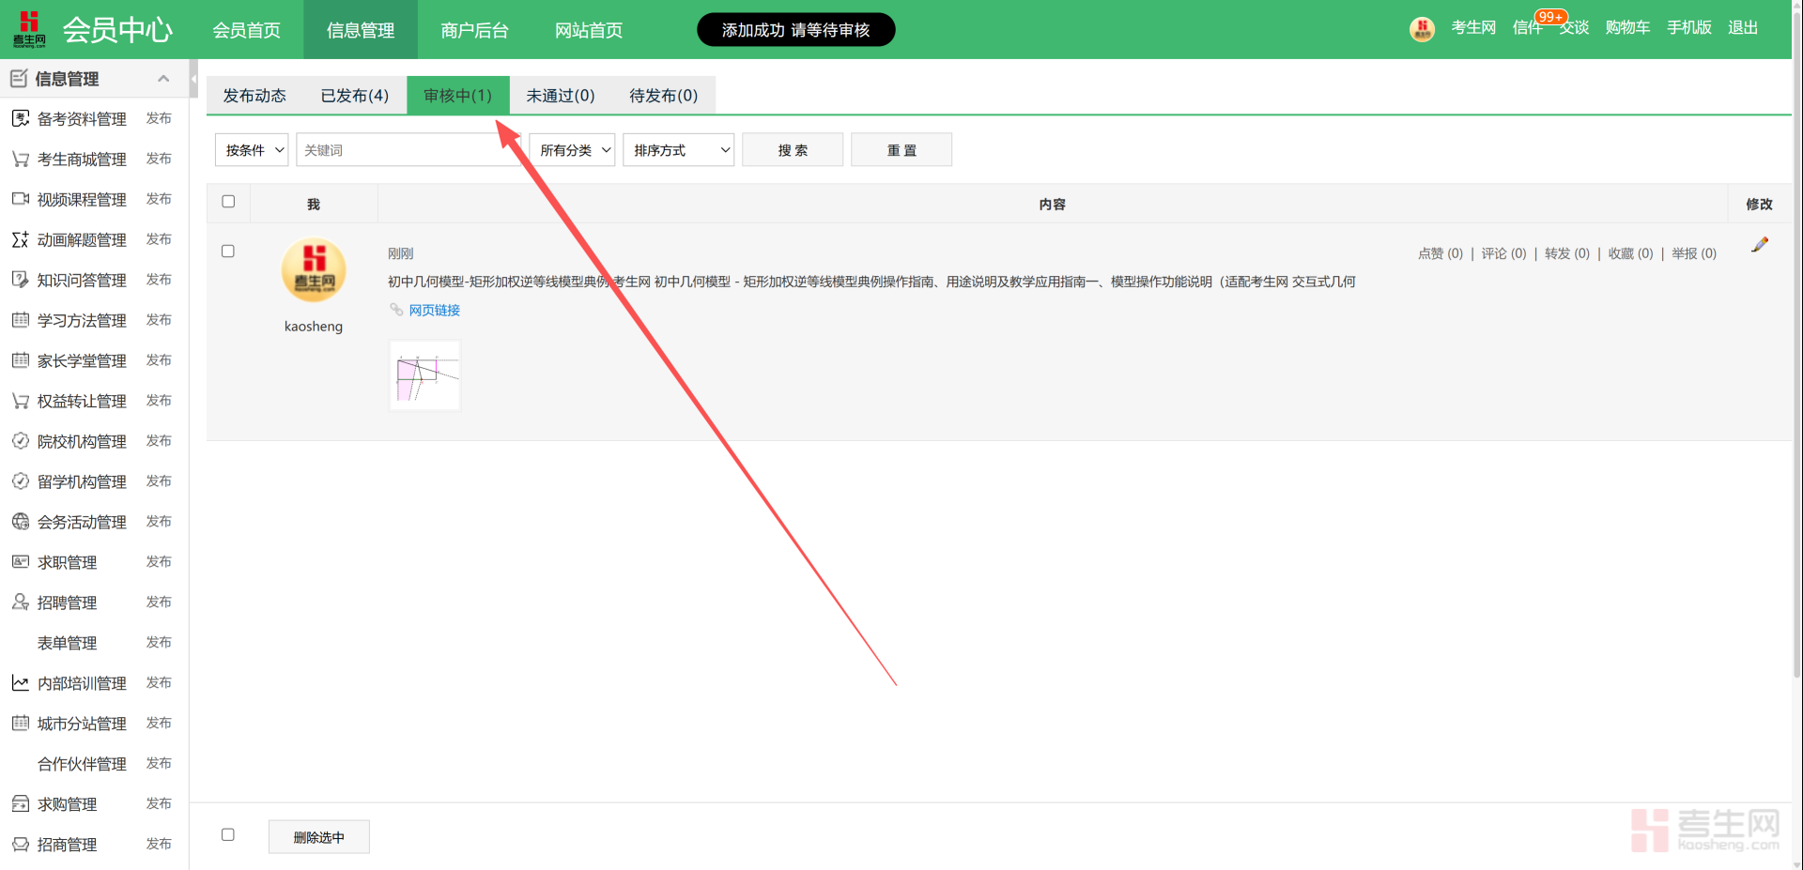The width and height of the screenshot is (1803, 870).
Task: Open the 网页链接 link in the post
Action: coord(434,311)
